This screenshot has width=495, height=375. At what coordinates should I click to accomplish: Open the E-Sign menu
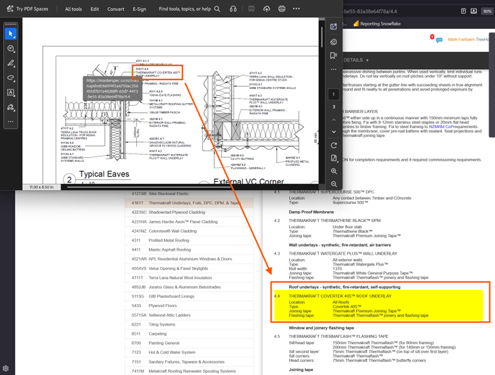tap(139, 9)
